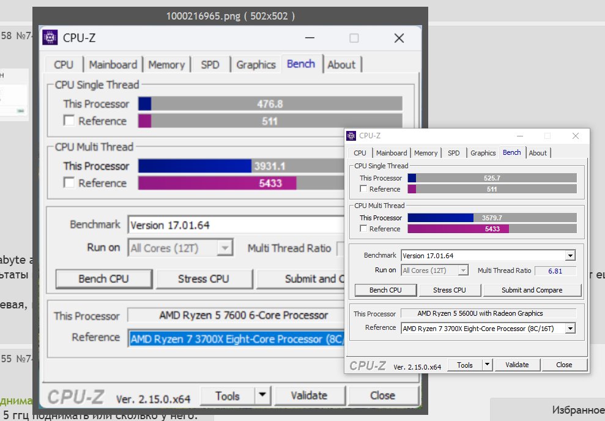Click Tools button in small window
This screenshot has height=421, width=605.
465,365
